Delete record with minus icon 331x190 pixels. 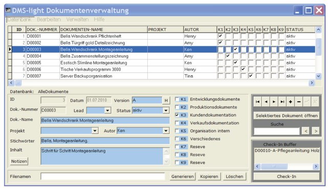click(299, 102)
